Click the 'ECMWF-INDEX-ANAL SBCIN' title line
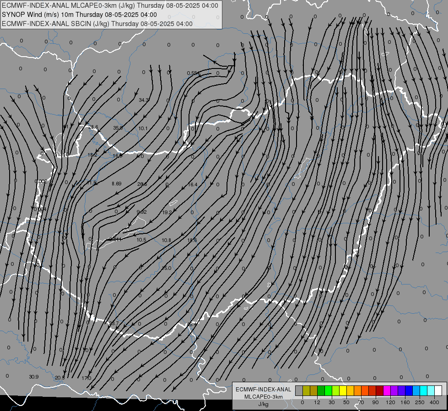Image resolution: width=448 pixels, height=411 pixels. [x=97, y=24]
